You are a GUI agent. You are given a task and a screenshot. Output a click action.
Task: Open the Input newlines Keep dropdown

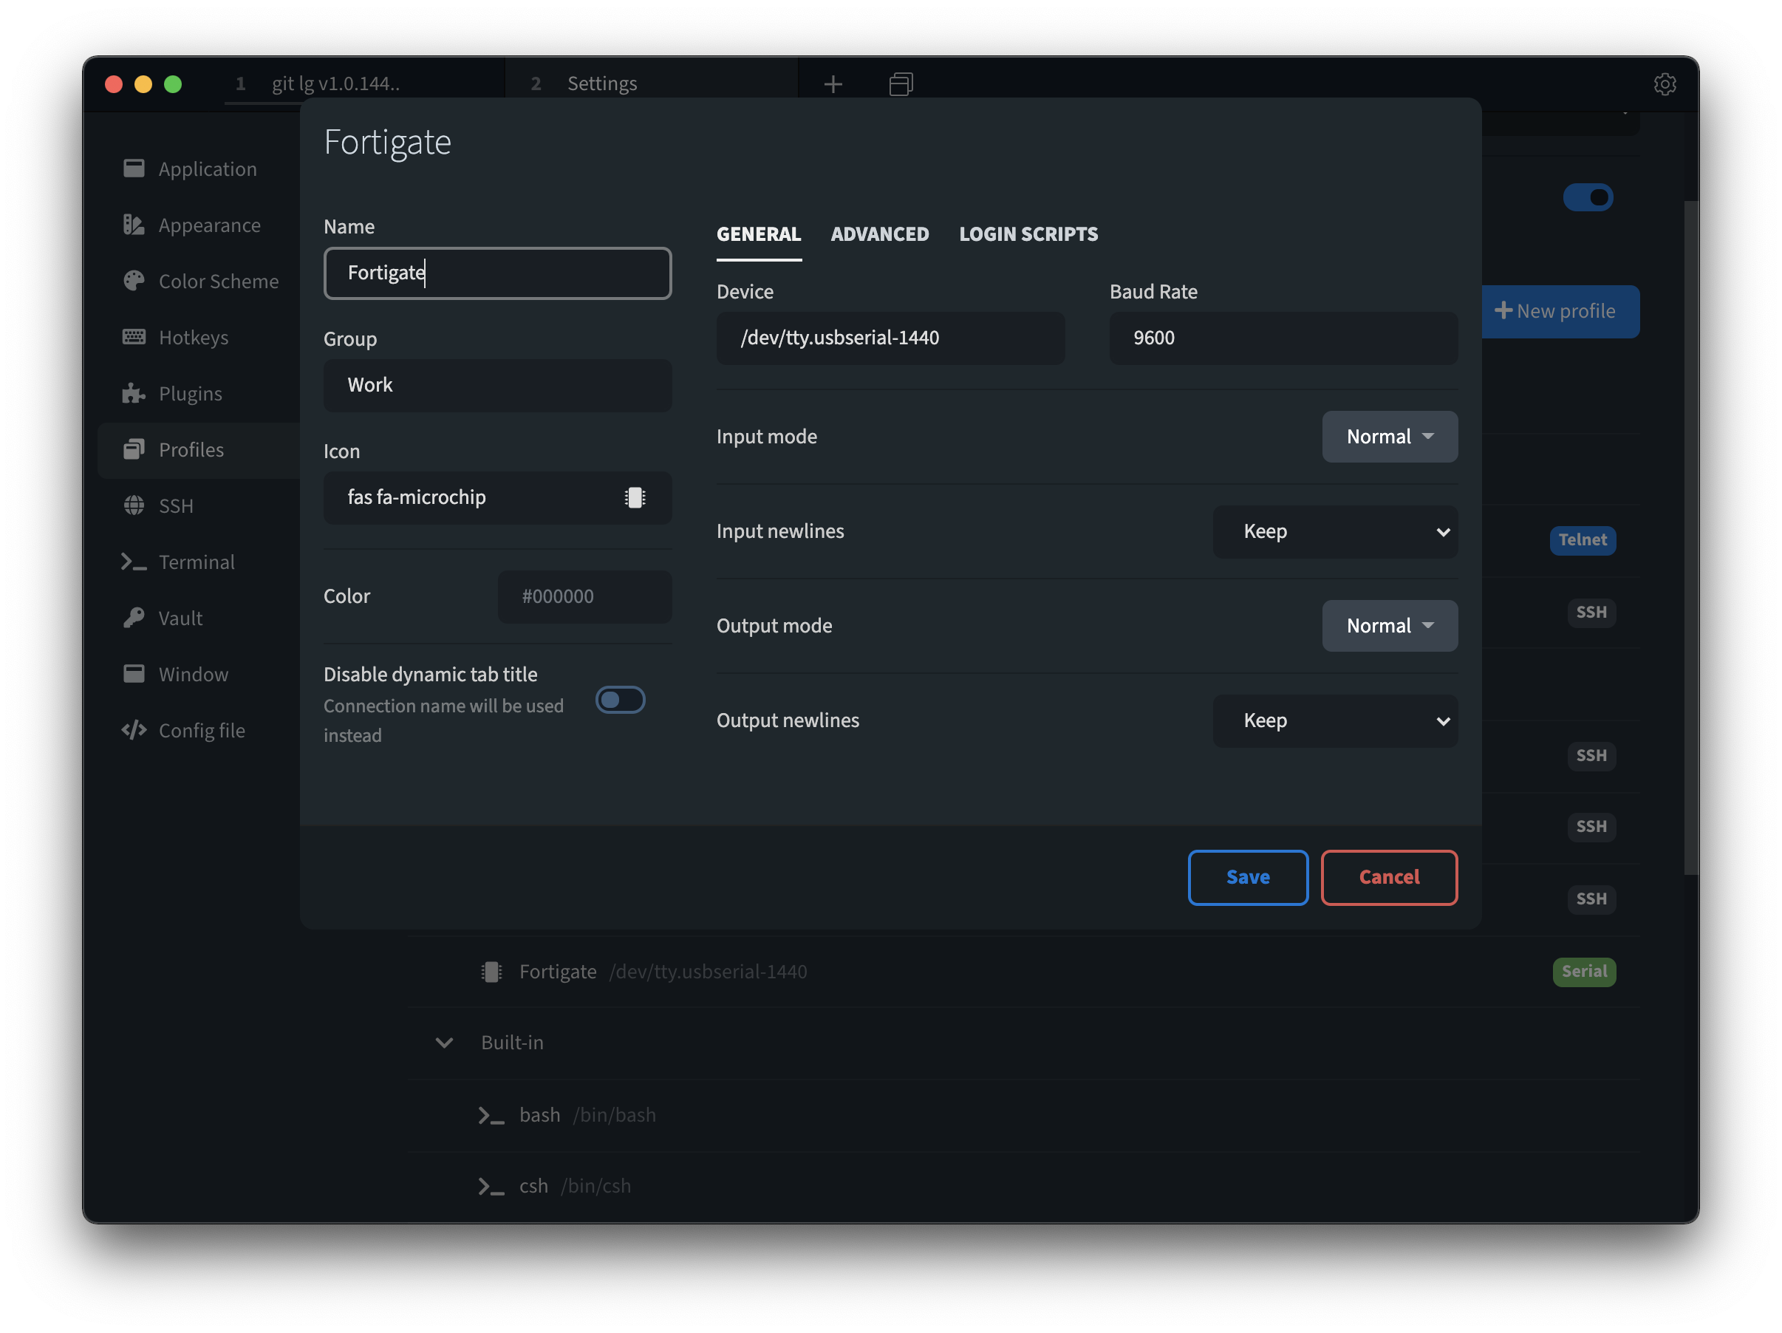(x=1335, y=531)
